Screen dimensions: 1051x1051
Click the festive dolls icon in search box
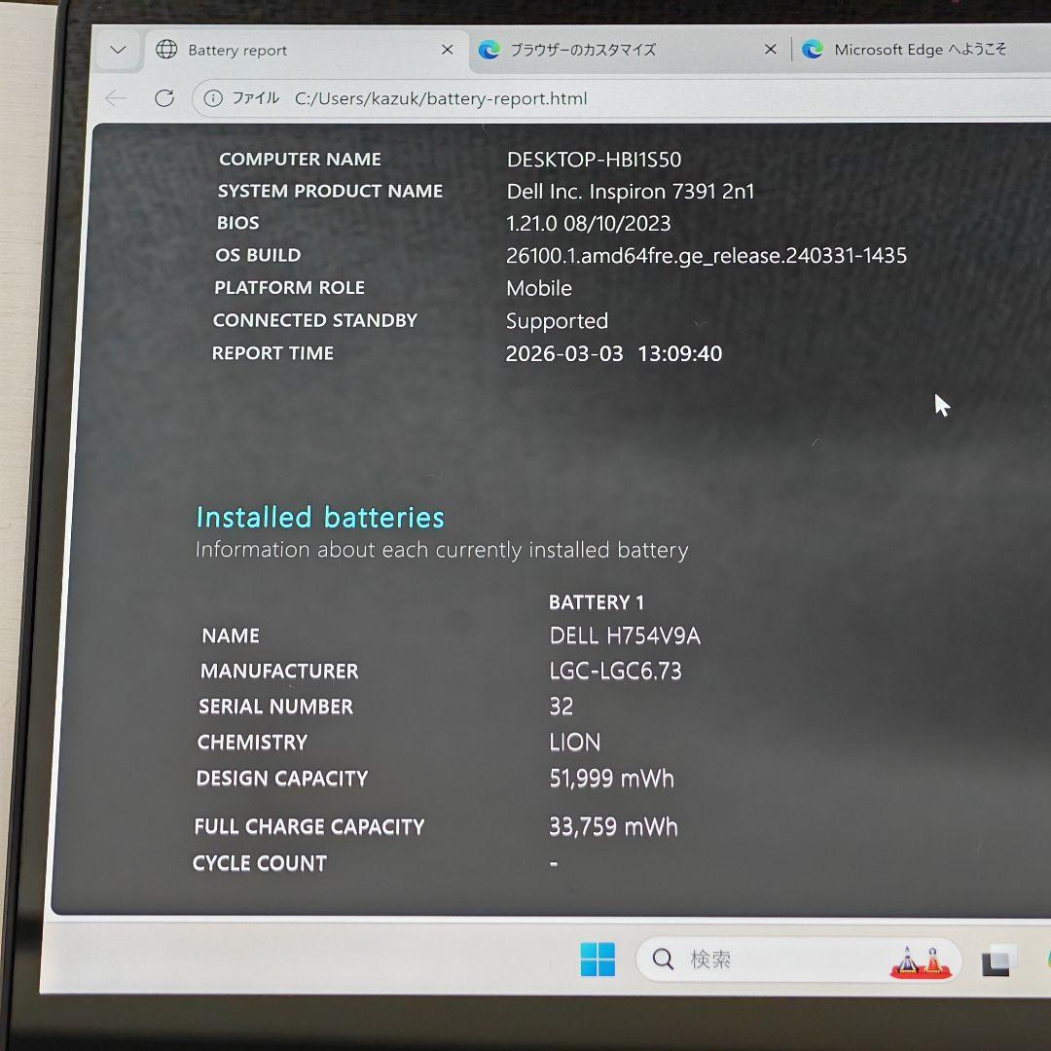pos(921,961)
